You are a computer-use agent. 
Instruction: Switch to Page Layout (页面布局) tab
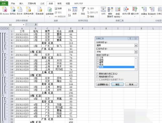coord(32,4)
